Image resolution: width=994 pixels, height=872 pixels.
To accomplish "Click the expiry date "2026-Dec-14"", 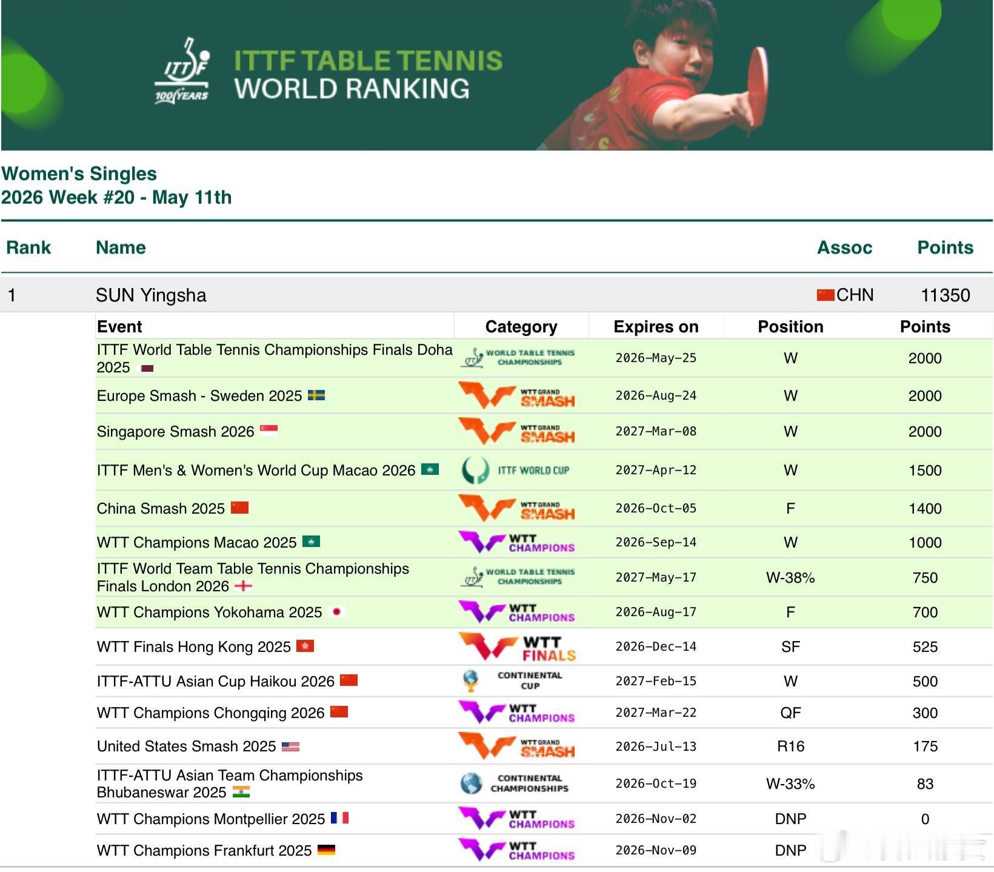I will tap(656, 646).
